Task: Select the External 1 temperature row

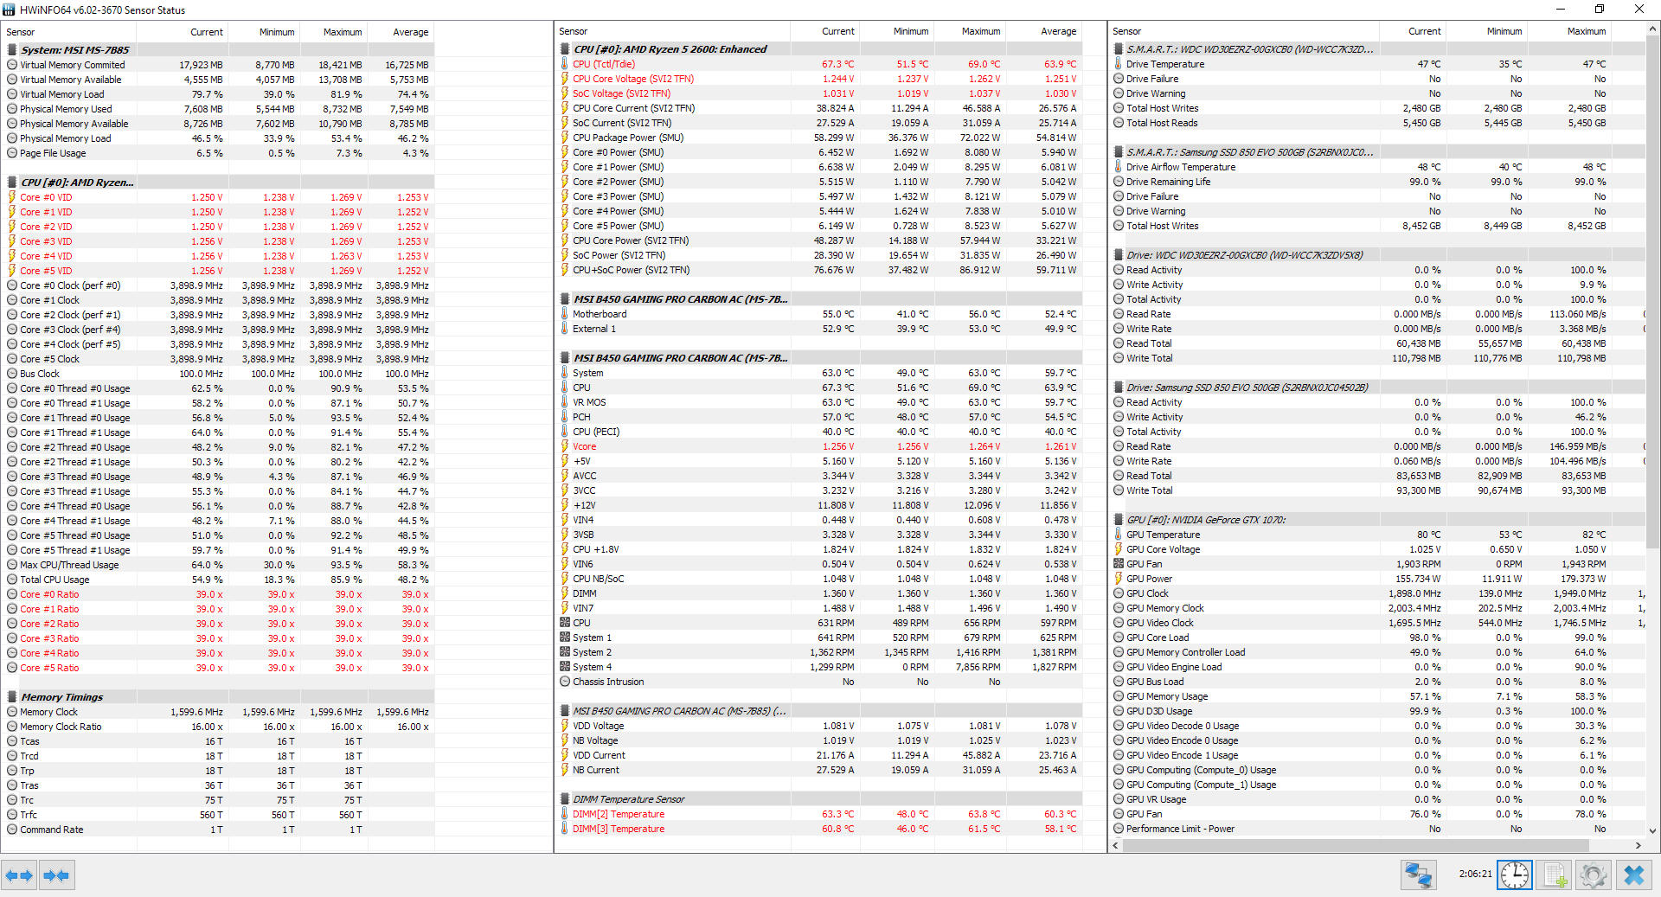Action: (820, 329)
